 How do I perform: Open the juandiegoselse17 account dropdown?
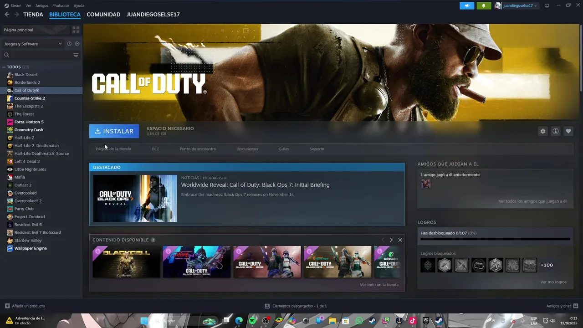click(517, 5)
